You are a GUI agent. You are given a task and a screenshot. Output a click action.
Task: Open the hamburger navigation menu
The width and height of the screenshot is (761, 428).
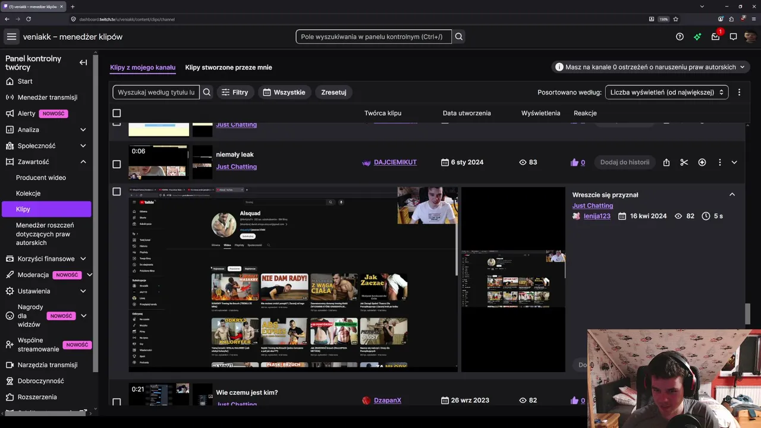(x=11, y=37)
